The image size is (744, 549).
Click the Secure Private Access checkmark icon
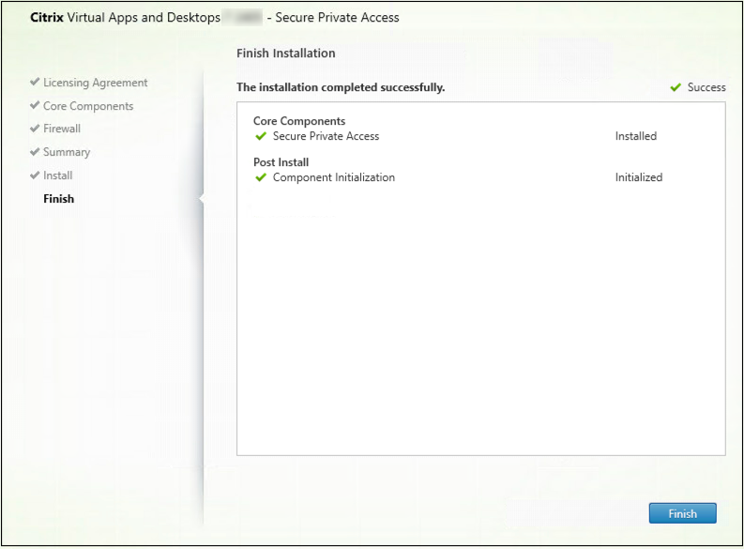pyautogui.click(x=261, y=136)
